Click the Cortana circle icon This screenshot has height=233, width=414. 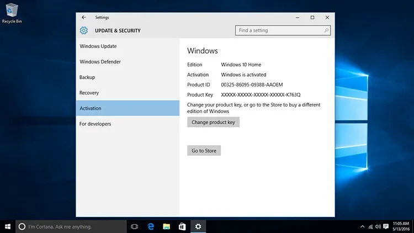click(22, 226)
